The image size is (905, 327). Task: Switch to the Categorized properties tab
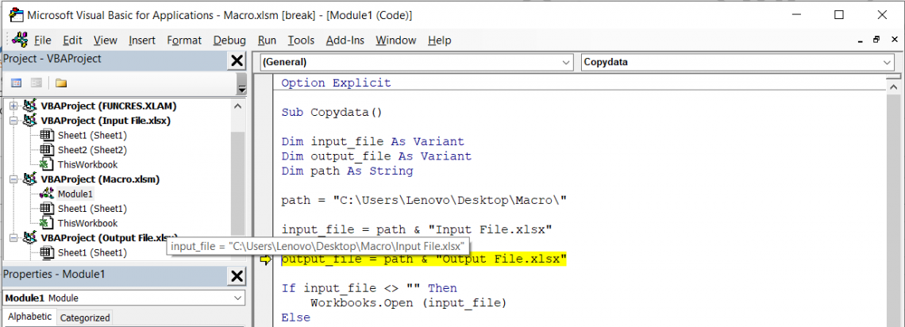coord(85,317)
